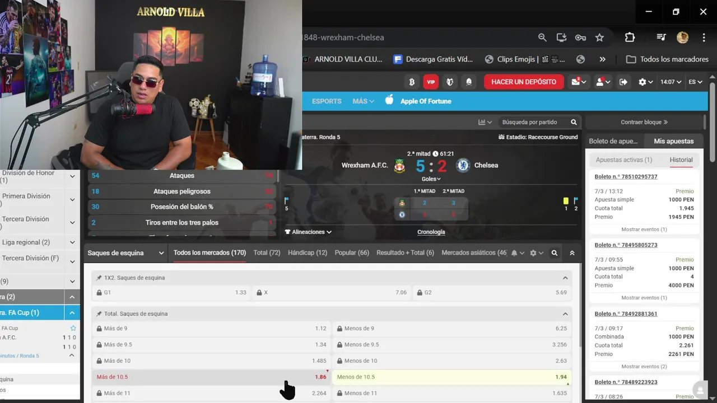717x403 pixels.
Task: Open the Goles score type dropdown
Action: click(x=431, y=179)
